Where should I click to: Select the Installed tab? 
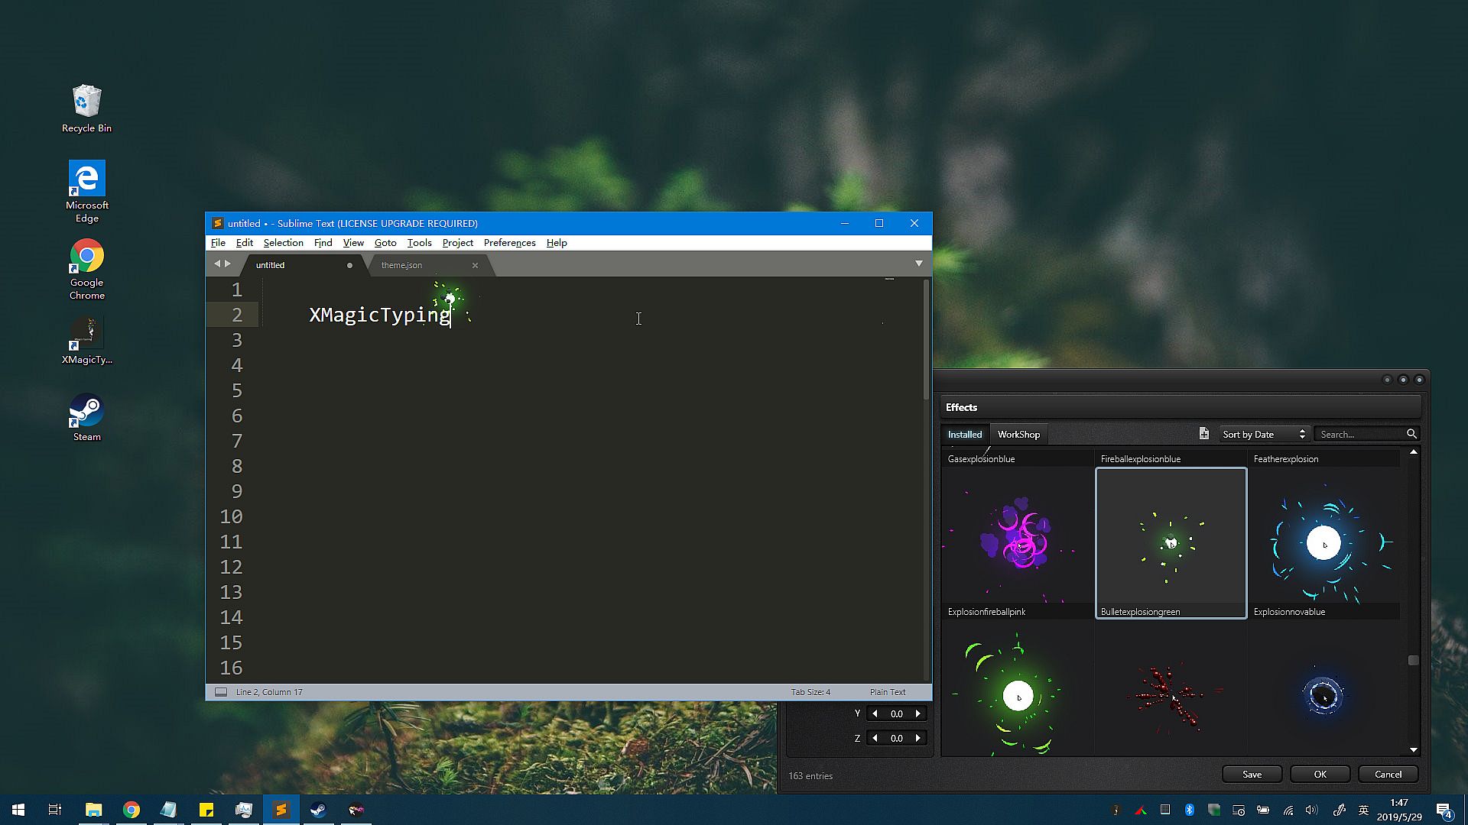click(964, 434)
